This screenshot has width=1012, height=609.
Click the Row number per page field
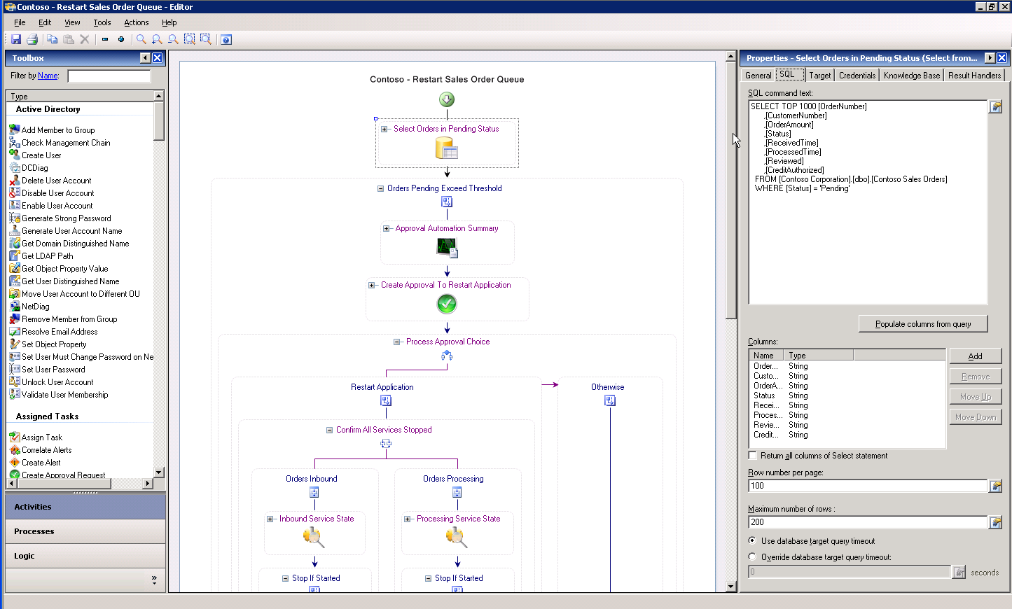(x=868, y=486)
